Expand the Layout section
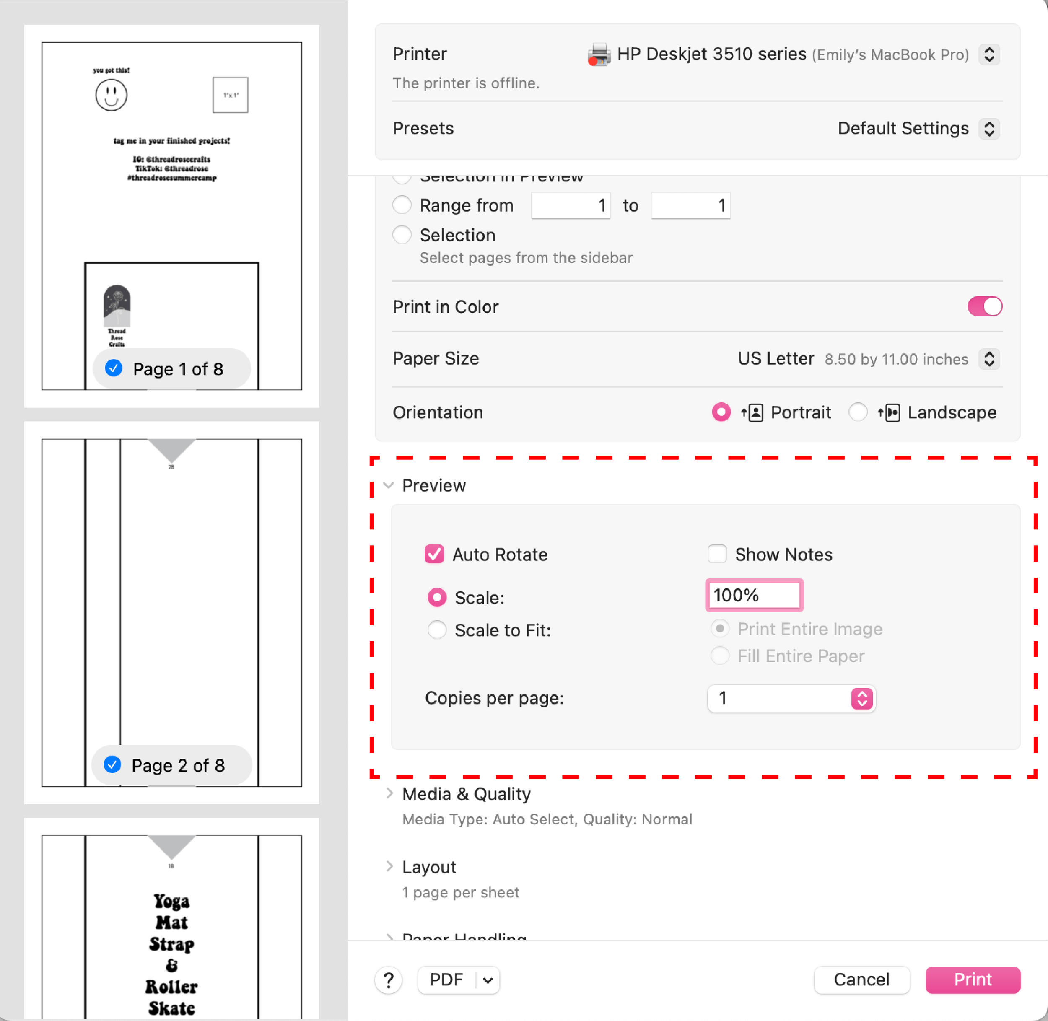The height and width of the screenshot is (1021, 1048). (389, 867)
